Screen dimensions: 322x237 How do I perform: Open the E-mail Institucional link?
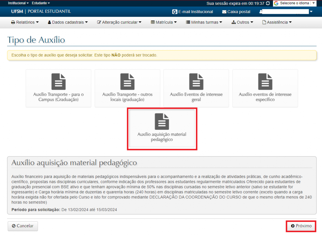[192, 12]
